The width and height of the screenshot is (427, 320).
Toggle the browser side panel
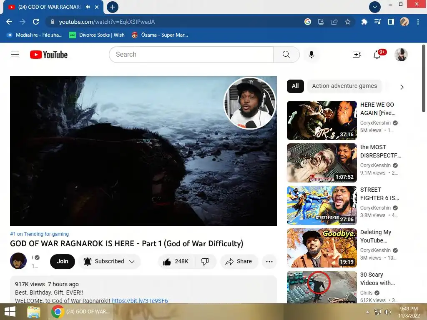coord(391,22)
